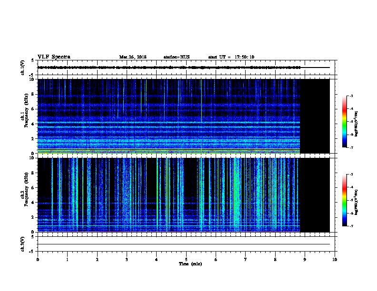Click inside the ch.2 spectrogram image
The image size is (377, 291).
pyautogui.click(x=169, y=195)
